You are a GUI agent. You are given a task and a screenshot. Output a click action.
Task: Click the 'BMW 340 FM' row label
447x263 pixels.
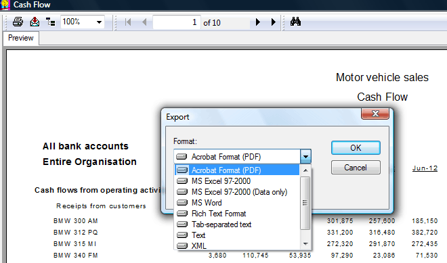click(76, 256)
